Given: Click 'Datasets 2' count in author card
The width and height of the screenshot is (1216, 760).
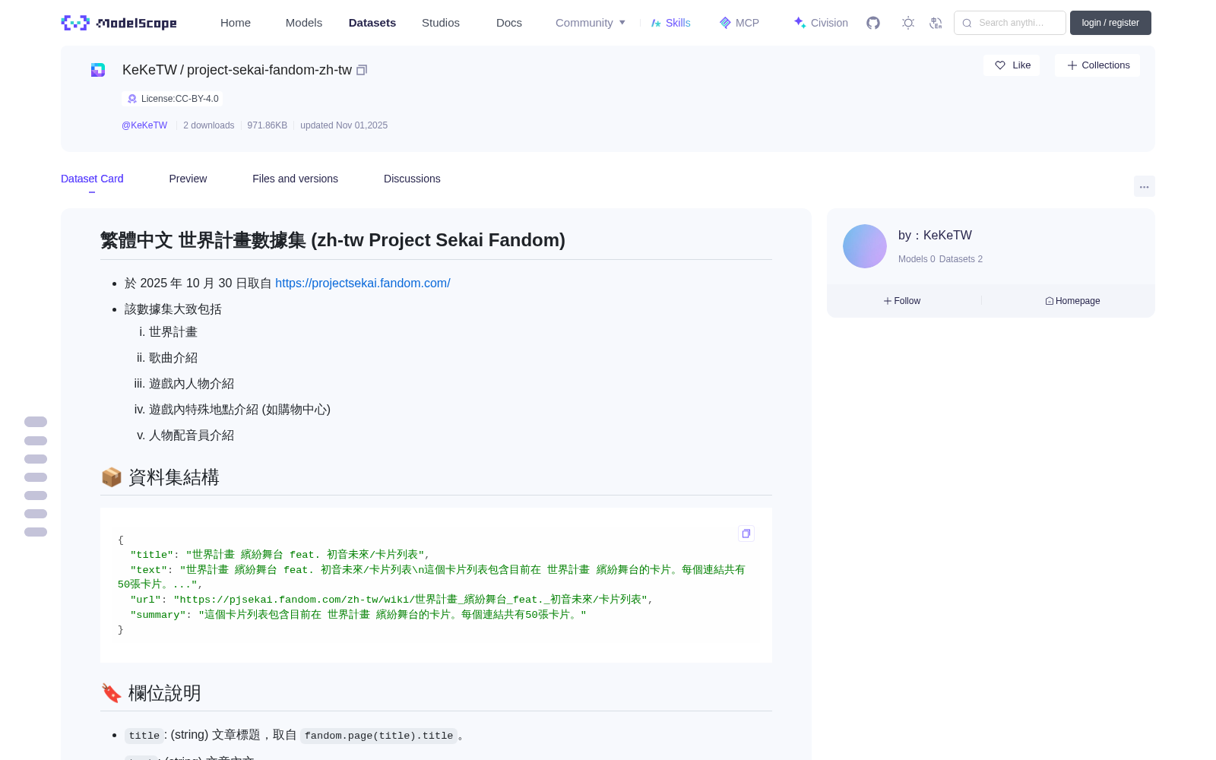Looking at the screenshot, I should coord(961,259).
